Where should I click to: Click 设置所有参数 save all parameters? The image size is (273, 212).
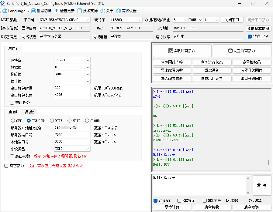click(242, 51)
